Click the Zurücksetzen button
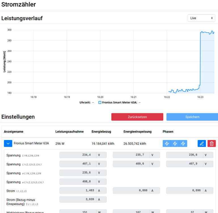This screenshot has width=218, height=213. tap(137, 117)
